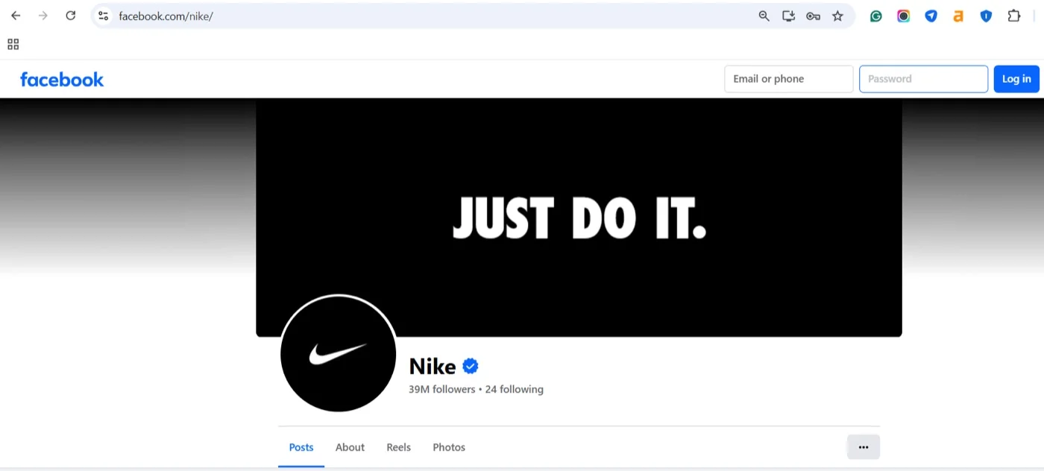
Task: Open the Grammarly extension icon
Action: click(x=876, y=16)
